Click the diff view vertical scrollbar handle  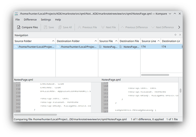180,90
